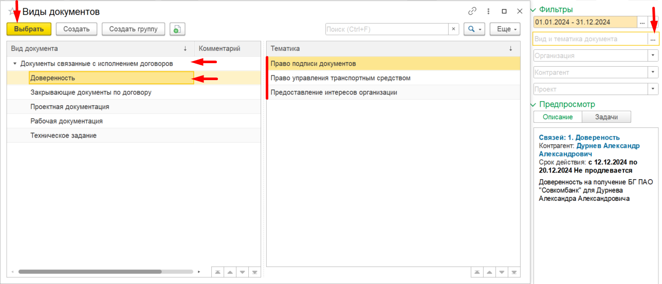Open the Организация dropdown

(653, 55)
